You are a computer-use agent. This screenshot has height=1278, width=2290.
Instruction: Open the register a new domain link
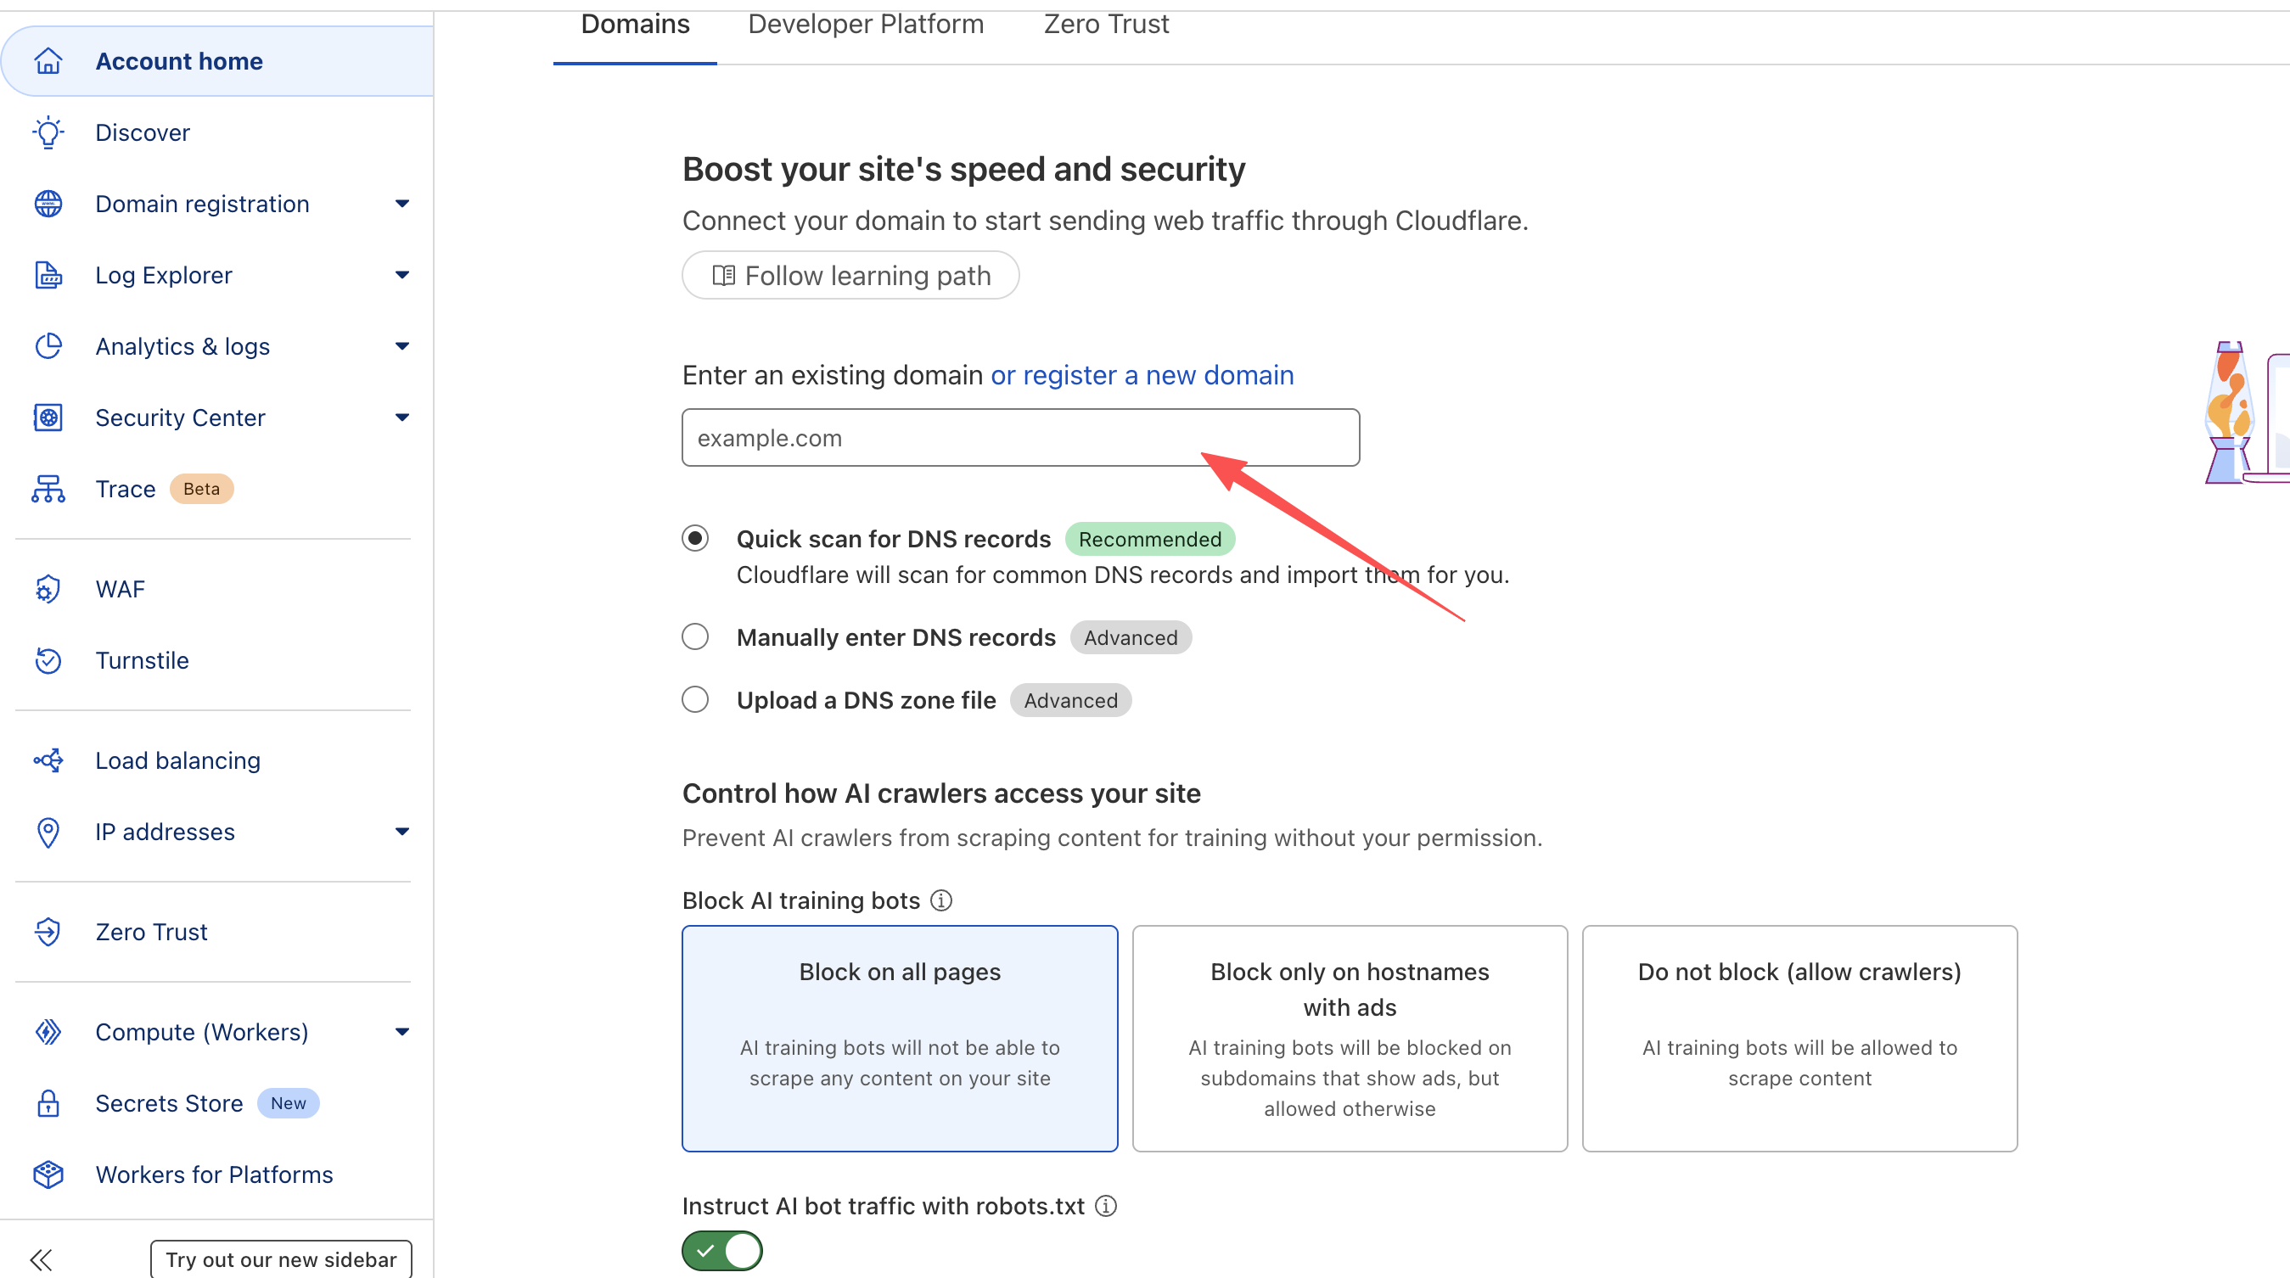coord(1142,375)
